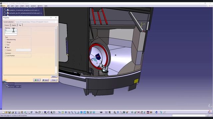Select the Base type radio button
This screenshot has height=119, width=213.
tap(6, 47)
